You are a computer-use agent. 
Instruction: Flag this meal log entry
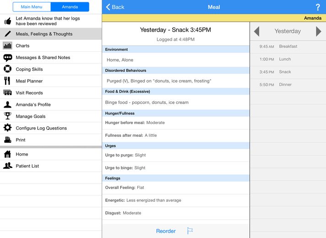click(190, 231)
